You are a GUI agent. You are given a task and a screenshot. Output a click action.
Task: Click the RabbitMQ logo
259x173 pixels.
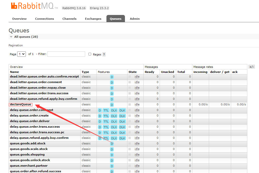(34, 6)
